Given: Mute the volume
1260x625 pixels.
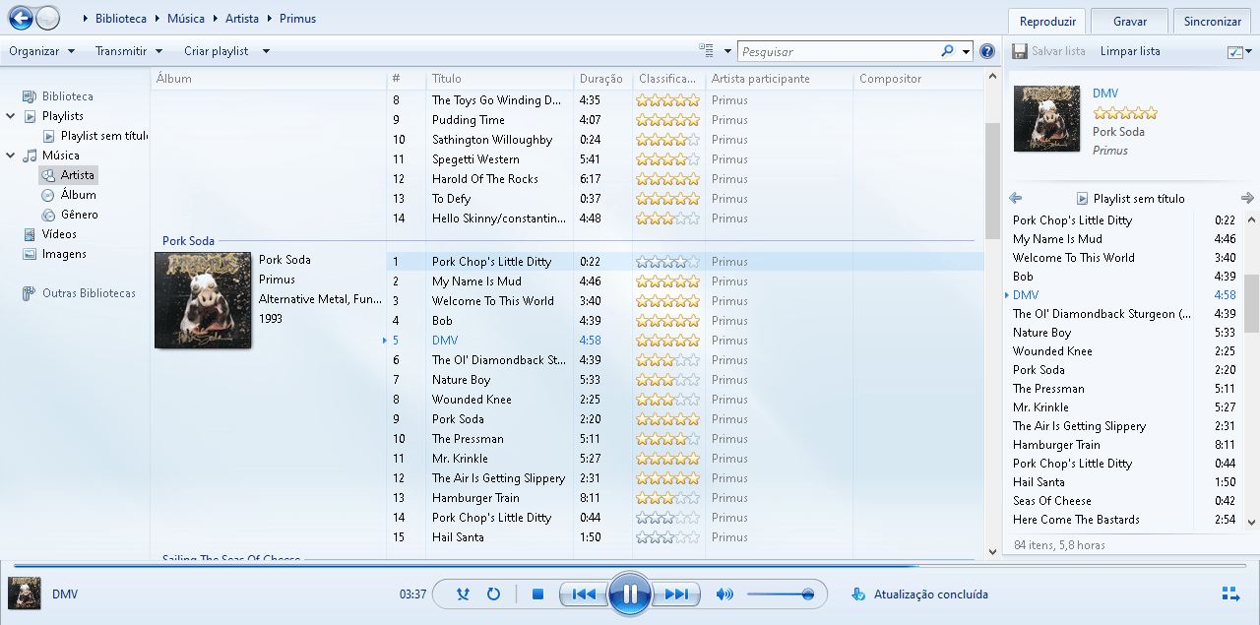Looking at the screenshot, I should pos(724,594).
